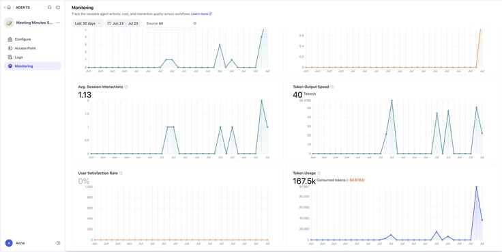Click the Configure sidebar icon
The width and height of the screenshot is (502, 252).
10,40
